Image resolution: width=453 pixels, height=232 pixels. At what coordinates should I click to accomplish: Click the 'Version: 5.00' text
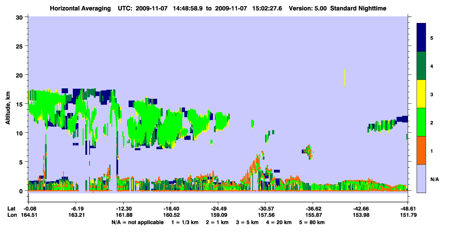point(308,8)
